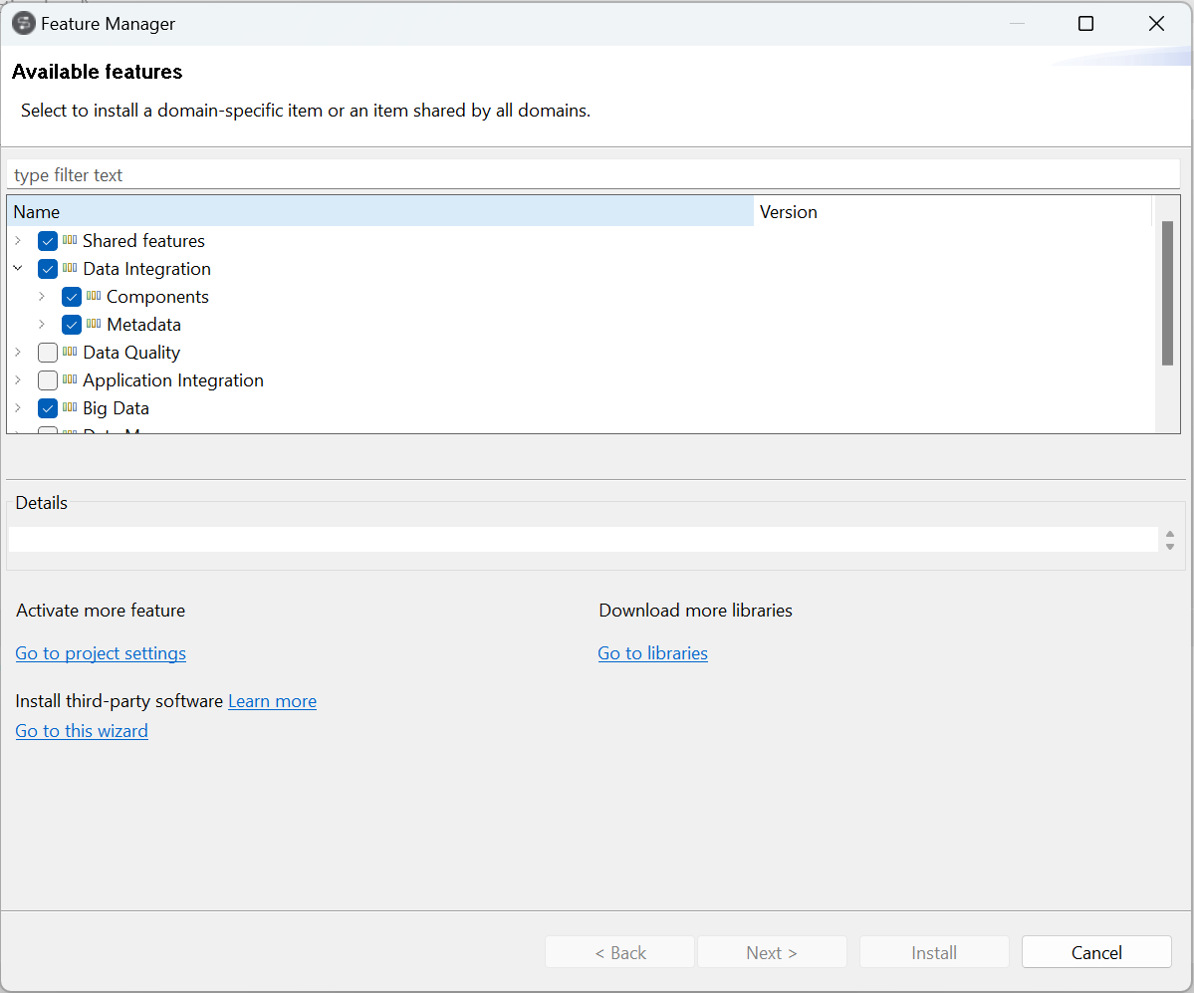Follow the Go to project settings link
The height and width of the screenshot is (993, 1194).
tap(100, 653)
